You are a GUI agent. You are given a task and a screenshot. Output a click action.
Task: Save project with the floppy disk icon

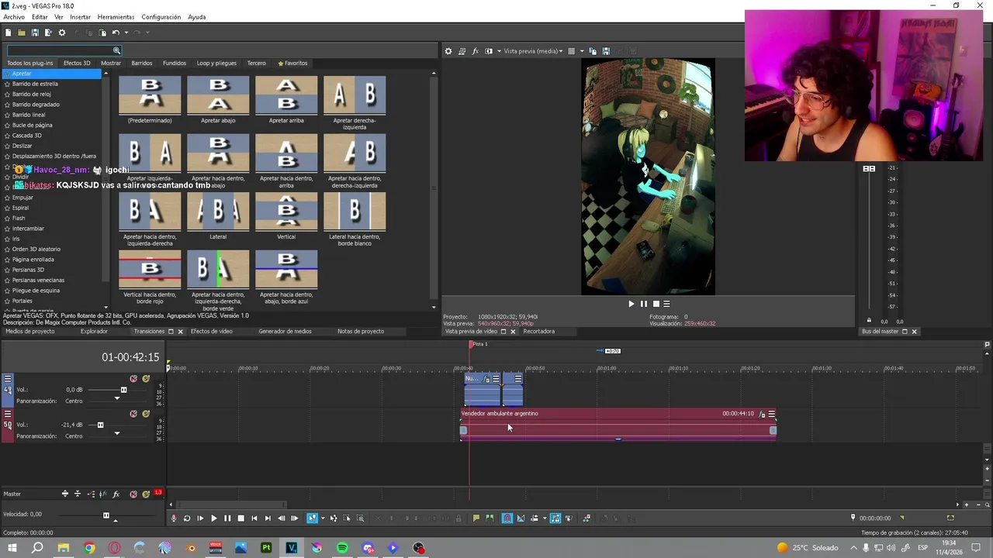35,33
